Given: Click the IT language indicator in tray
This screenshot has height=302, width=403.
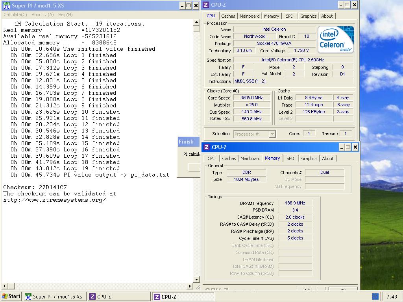Looking at the screenshot, I should 375,296.
